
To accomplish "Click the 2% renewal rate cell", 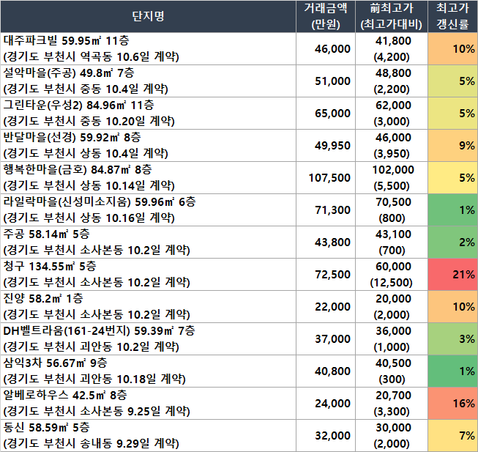I will [452, 242].
